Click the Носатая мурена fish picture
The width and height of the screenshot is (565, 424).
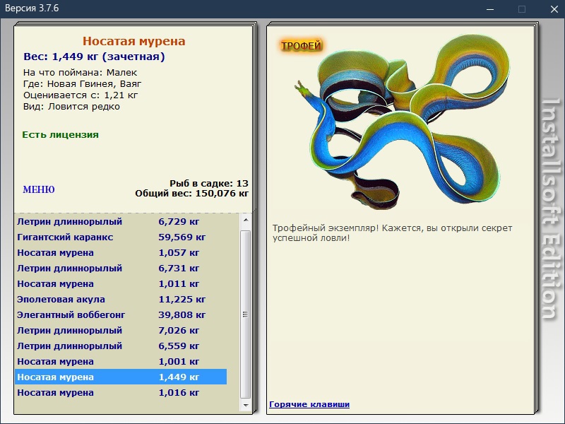pyautogui.click(x=402, y=121)
